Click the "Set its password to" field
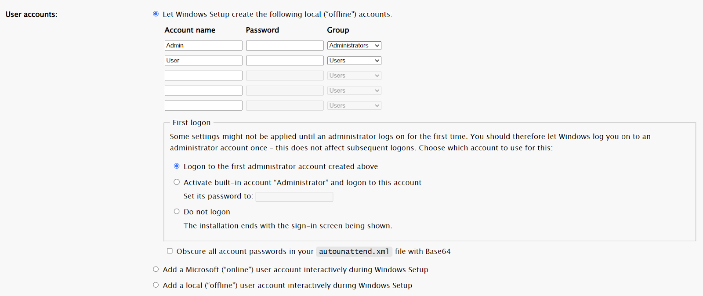 (x=294, y=196)
